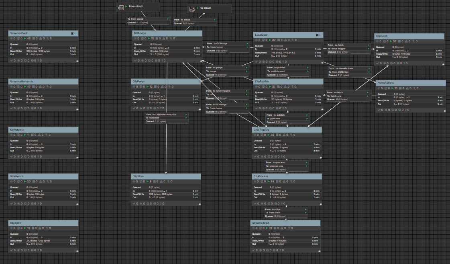
Task: Click the comments bubble icon on StreamerBrain
Action: tap(320, 251)
